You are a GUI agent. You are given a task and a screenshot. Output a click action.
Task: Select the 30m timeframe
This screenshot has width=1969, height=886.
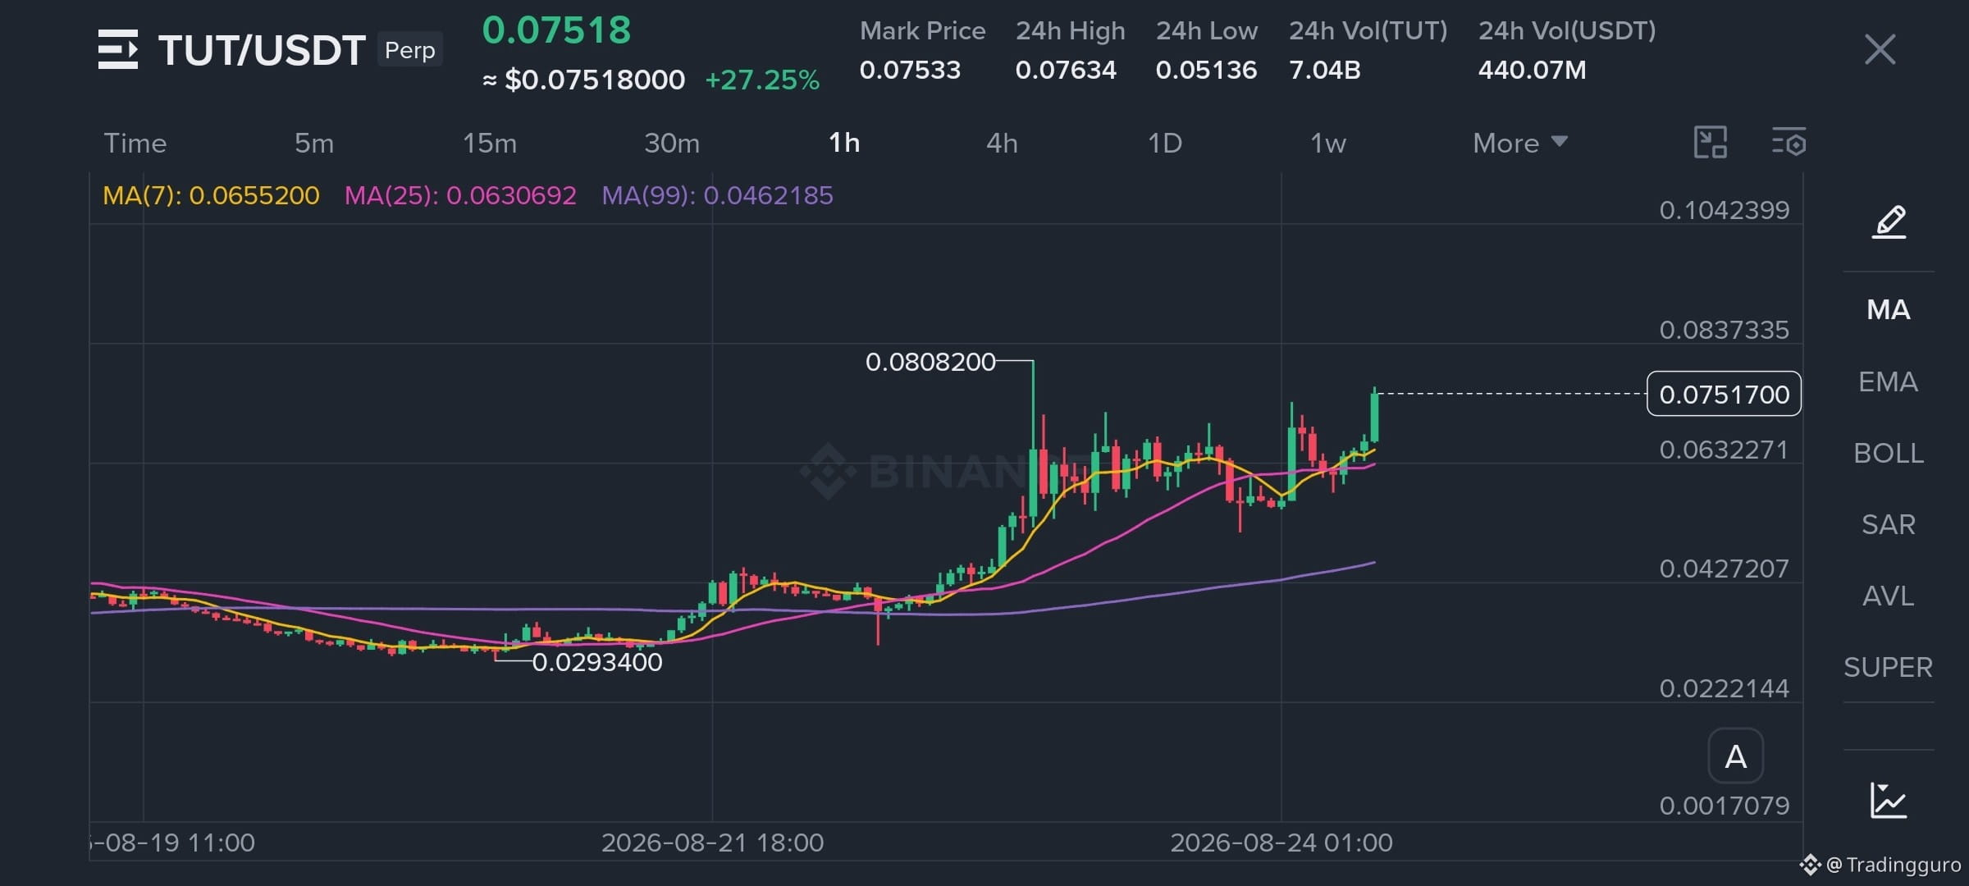tap(672, 143)
